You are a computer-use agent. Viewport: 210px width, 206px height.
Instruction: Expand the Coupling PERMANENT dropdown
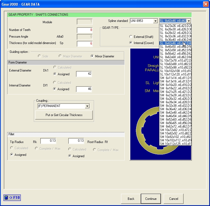(87, 106)
